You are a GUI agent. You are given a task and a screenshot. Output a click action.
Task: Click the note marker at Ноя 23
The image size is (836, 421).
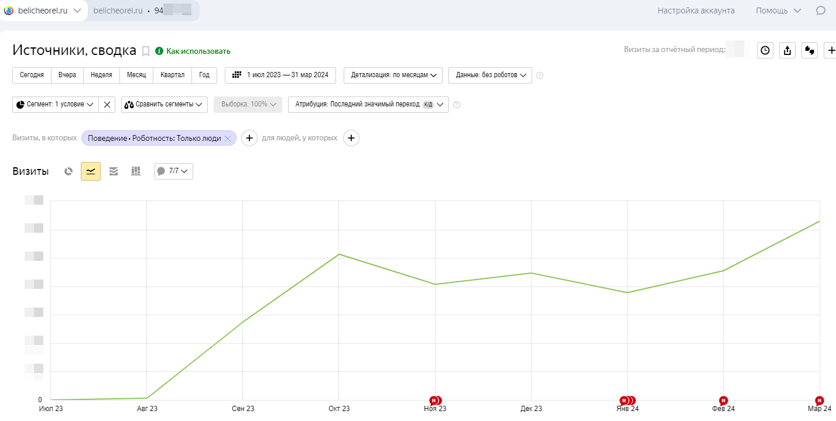435,401
